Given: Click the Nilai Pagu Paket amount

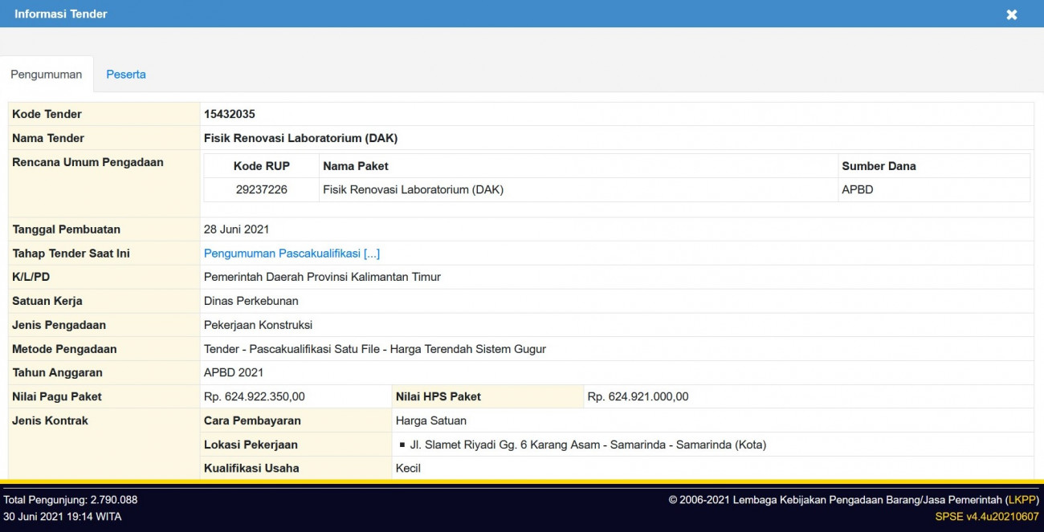Looking at the screenshot, I should coord(254,396).
